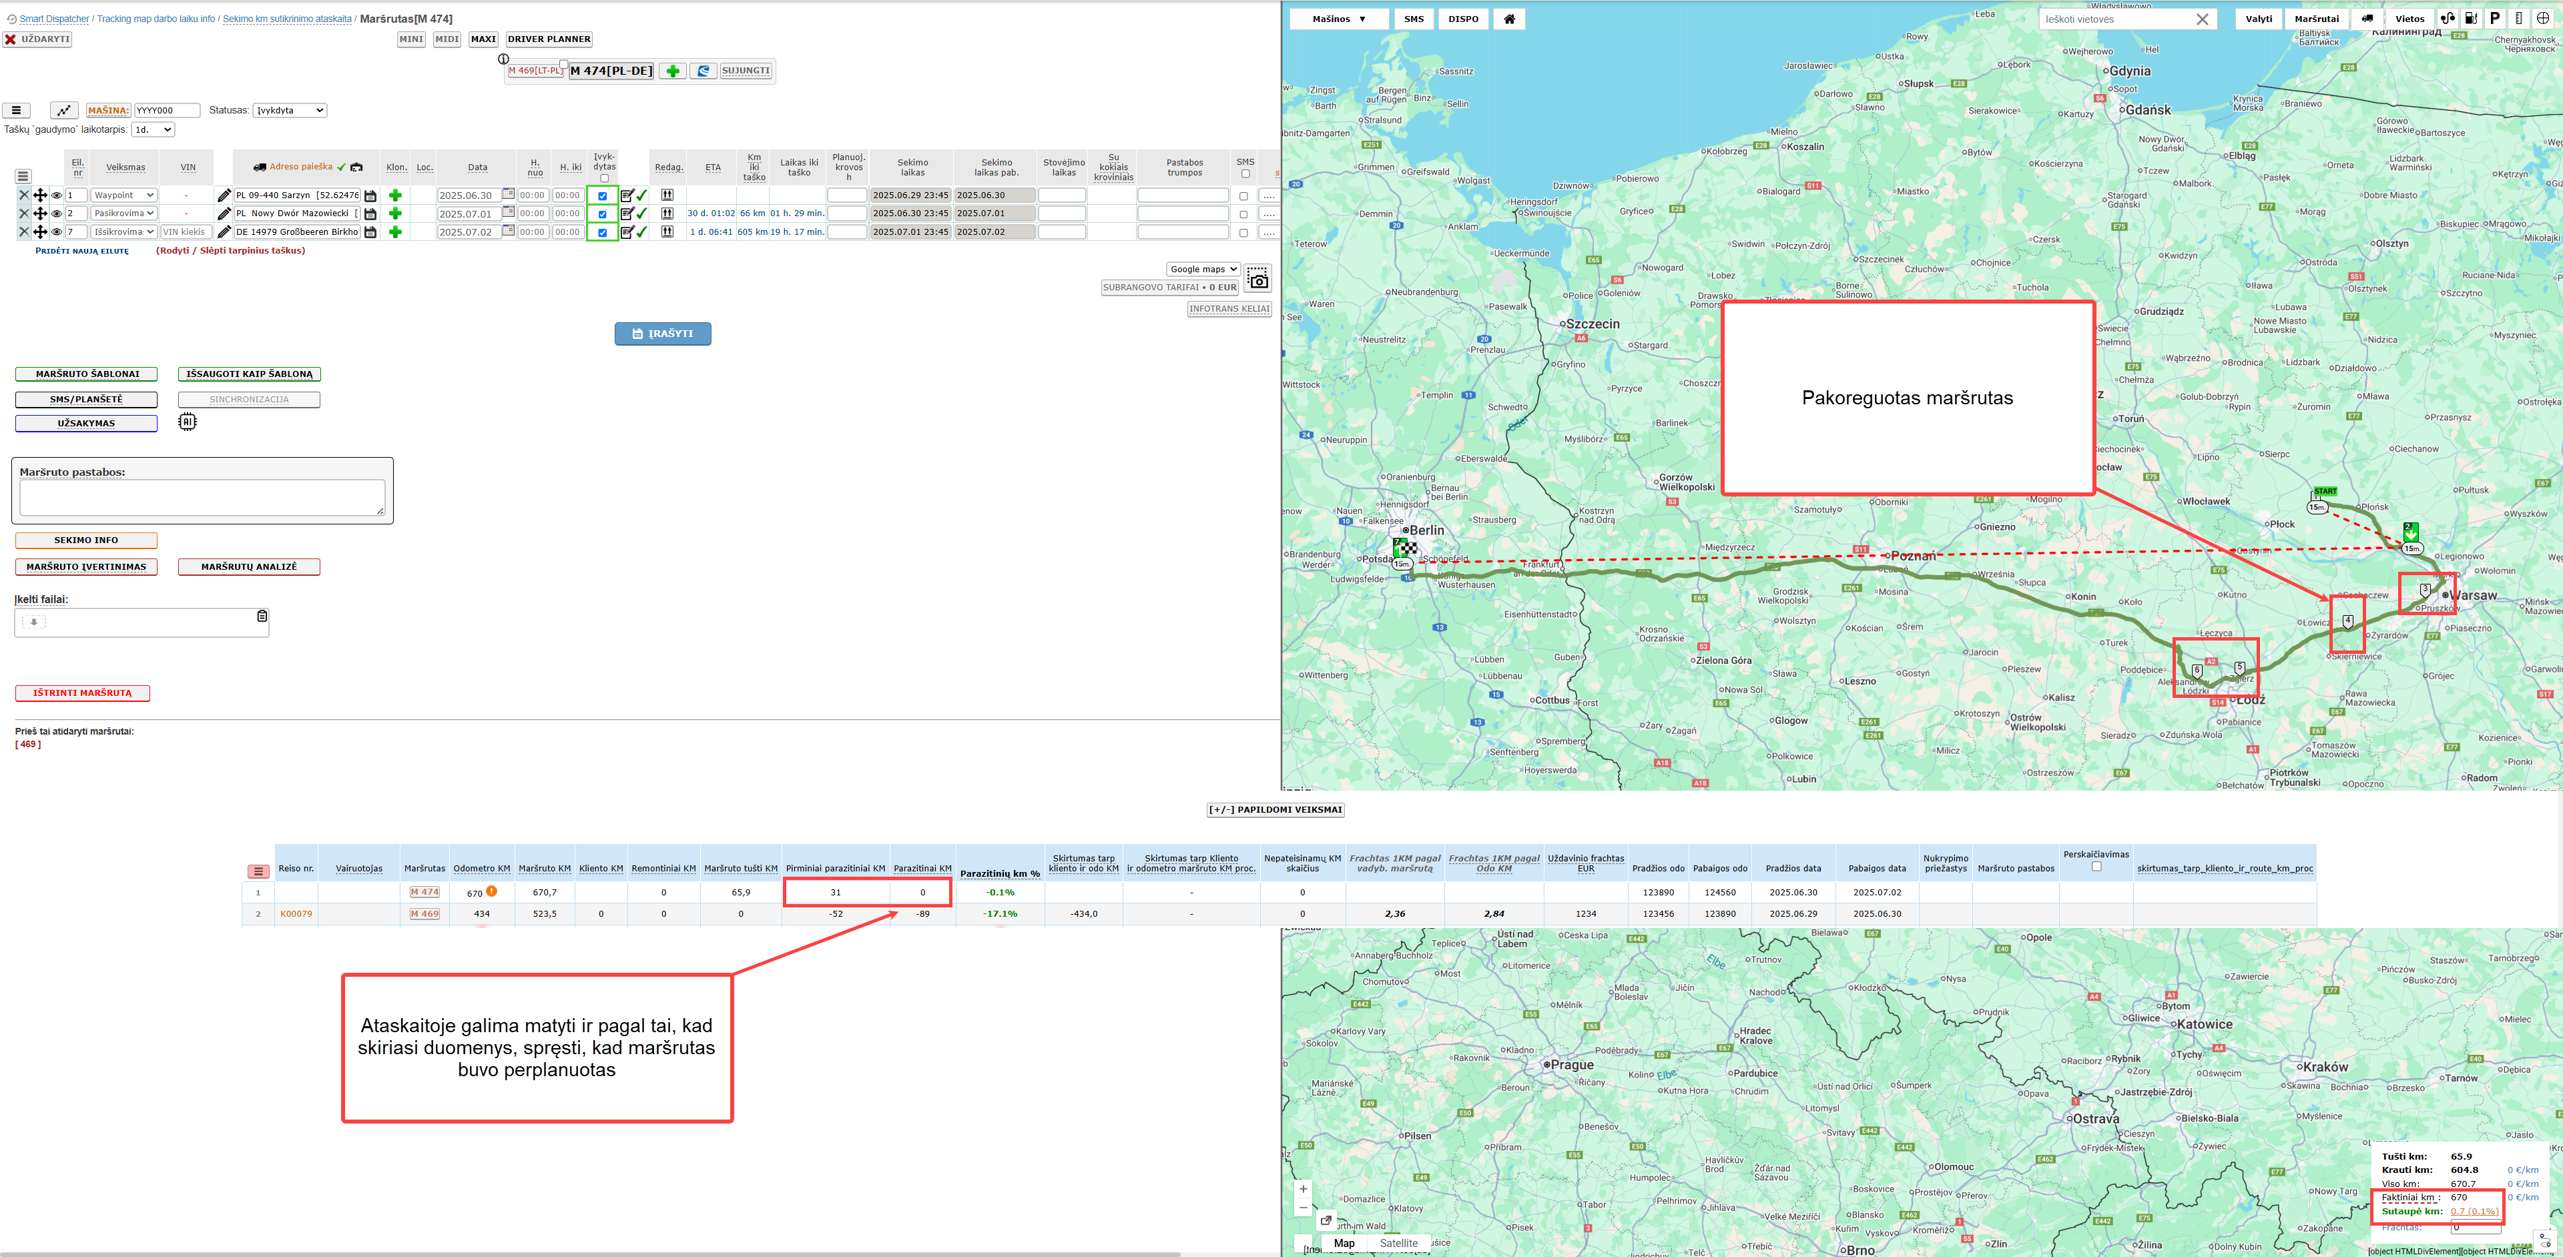Click the PRIDĖTI NAUJĄ EILUTĘ link
Viewport: 2563px width, 1257px height.
tap(83, 251)
